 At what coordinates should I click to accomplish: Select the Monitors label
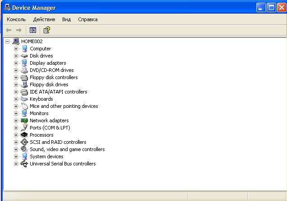pyautogui.click(x=39, y=113)
